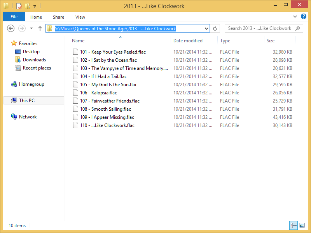Click the Recent places icon in sidebar
311x233 pixels.
tap(18, 68)
